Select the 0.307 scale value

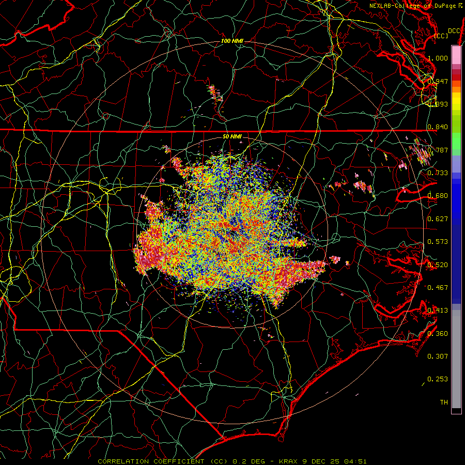438,357
